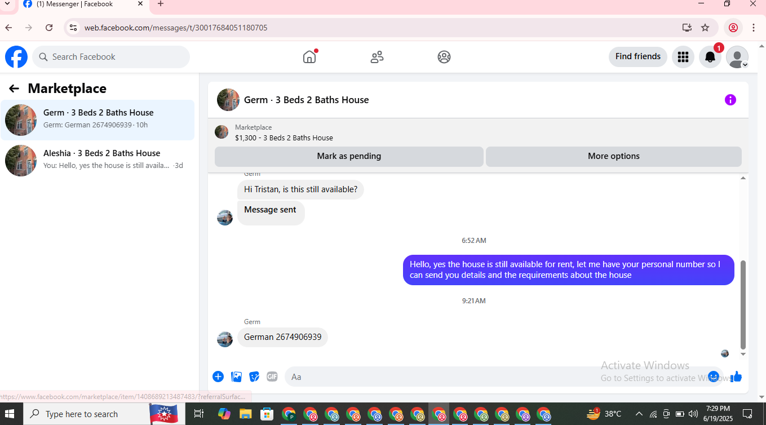The width and height of the screenshot is (766, 425).
Task: Click the 'German 2674906939' message
Action: 282,337
